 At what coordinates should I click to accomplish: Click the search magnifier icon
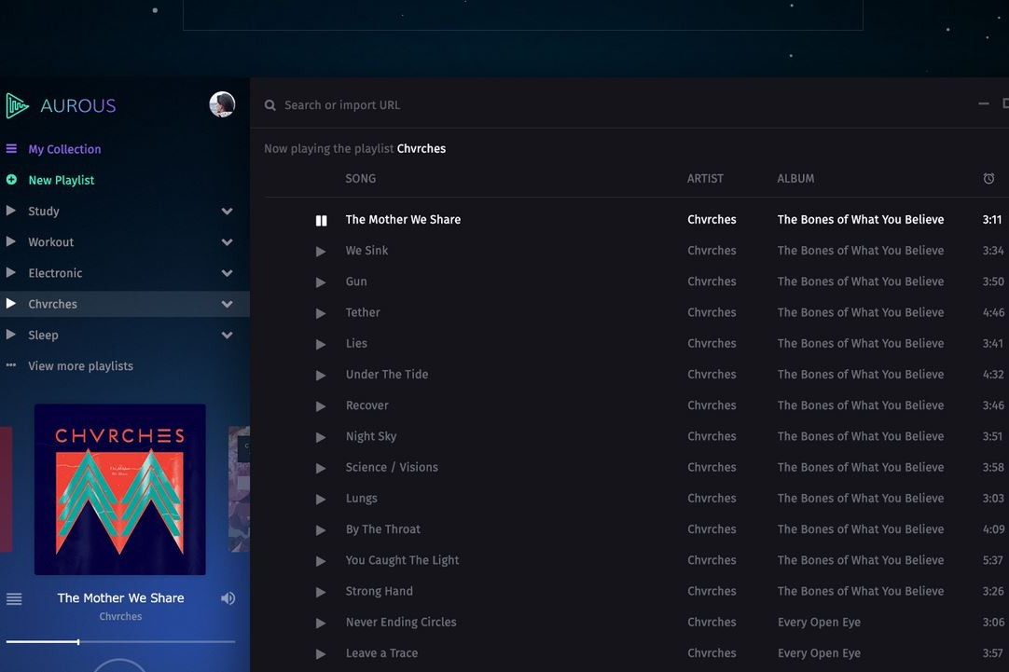coord(270,104)
